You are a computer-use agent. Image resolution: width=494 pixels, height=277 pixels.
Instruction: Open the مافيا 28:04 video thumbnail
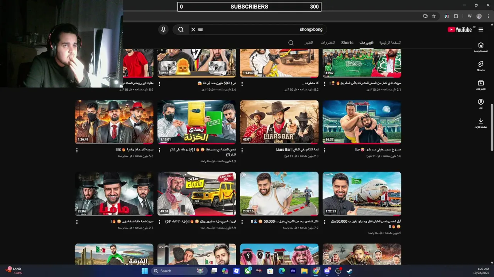(114, 194)
